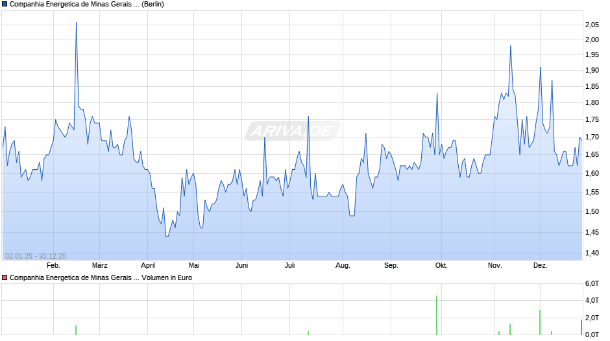Screen dimensions: 610x341
Task: Click the 'Juni' month label
Action: [241, 266]
